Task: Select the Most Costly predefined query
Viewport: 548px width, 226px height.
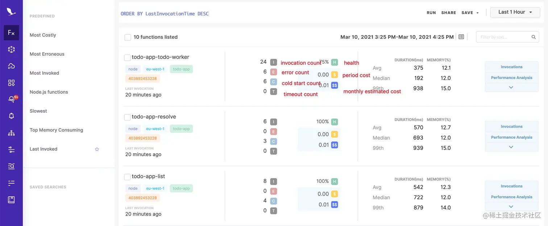Action: [x=43, y=35]
